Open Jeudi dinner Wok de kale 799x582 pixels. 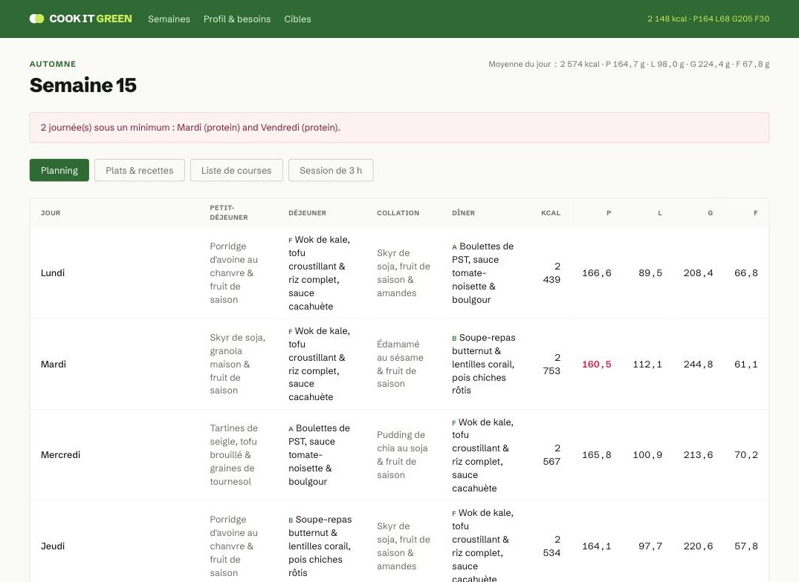[x=483, y=546]
